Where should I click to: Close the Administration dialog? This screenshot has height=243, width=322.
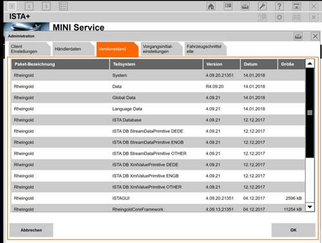point(315,36)
